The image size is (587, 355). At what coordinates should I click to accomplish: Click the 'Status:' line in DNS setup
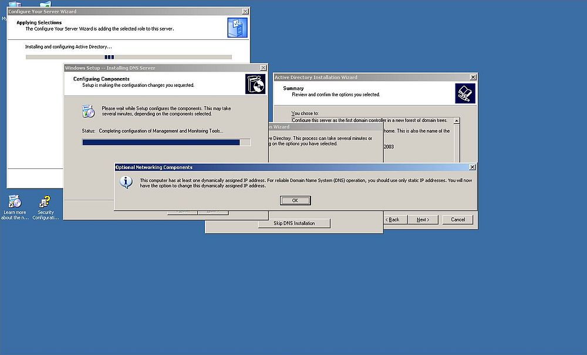[153, 131]
